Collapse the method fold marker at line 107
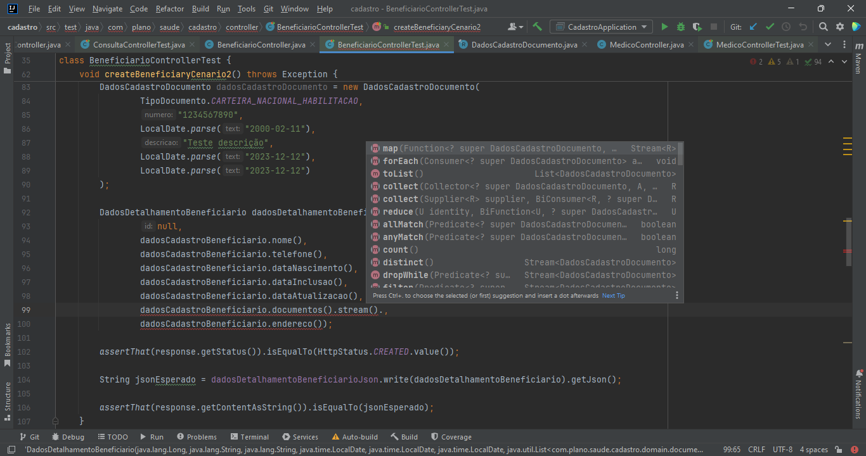 point(55,421)
